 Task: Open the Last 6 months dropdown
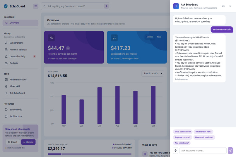152,73
